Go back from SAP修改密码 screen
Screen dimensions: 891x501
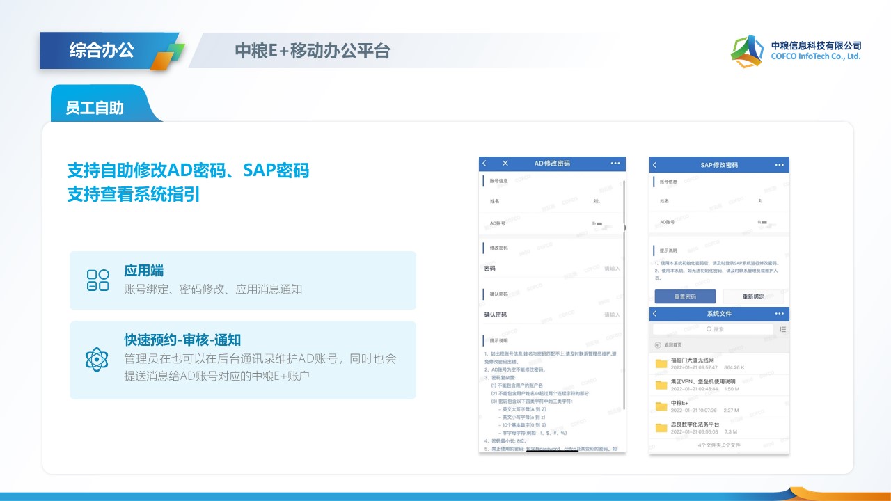pos(655,166)
